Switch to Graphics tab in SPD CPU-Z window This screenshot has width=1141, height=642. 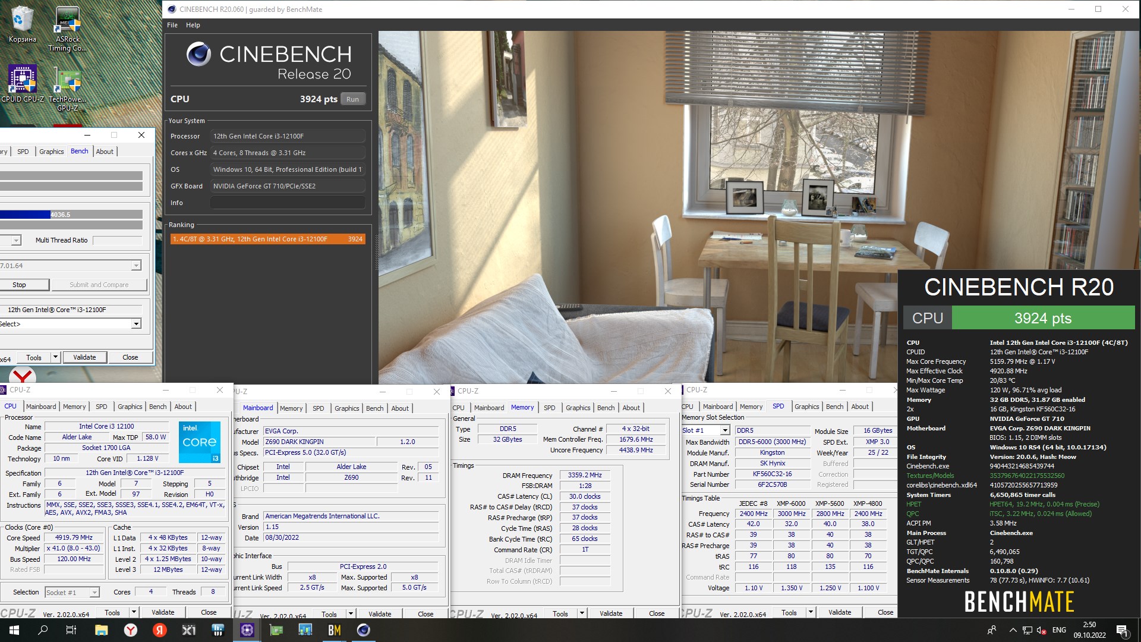pyautogui.click(x=806, y=407)
